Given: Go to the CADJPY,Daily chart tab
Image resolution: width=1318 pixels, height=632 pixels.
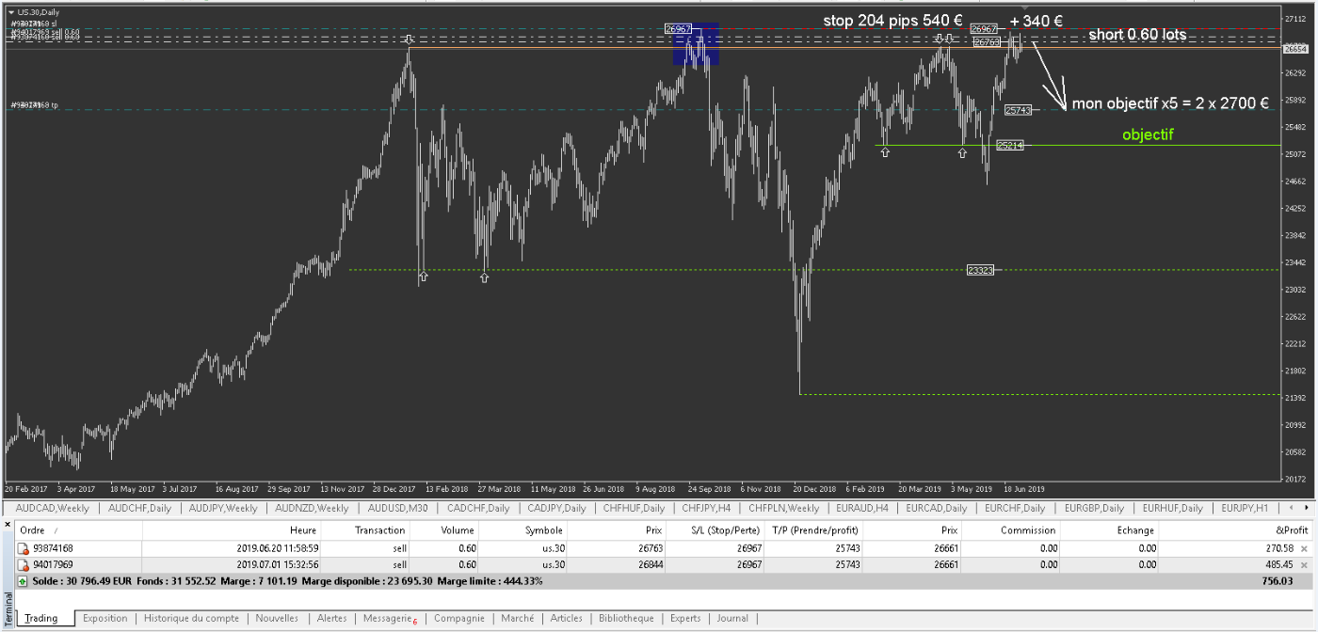Looking at the screenshot, I should tap(555, 509).
